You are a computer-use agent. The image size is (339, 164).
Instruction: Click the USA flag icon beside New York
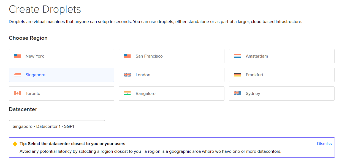[17, 56]
